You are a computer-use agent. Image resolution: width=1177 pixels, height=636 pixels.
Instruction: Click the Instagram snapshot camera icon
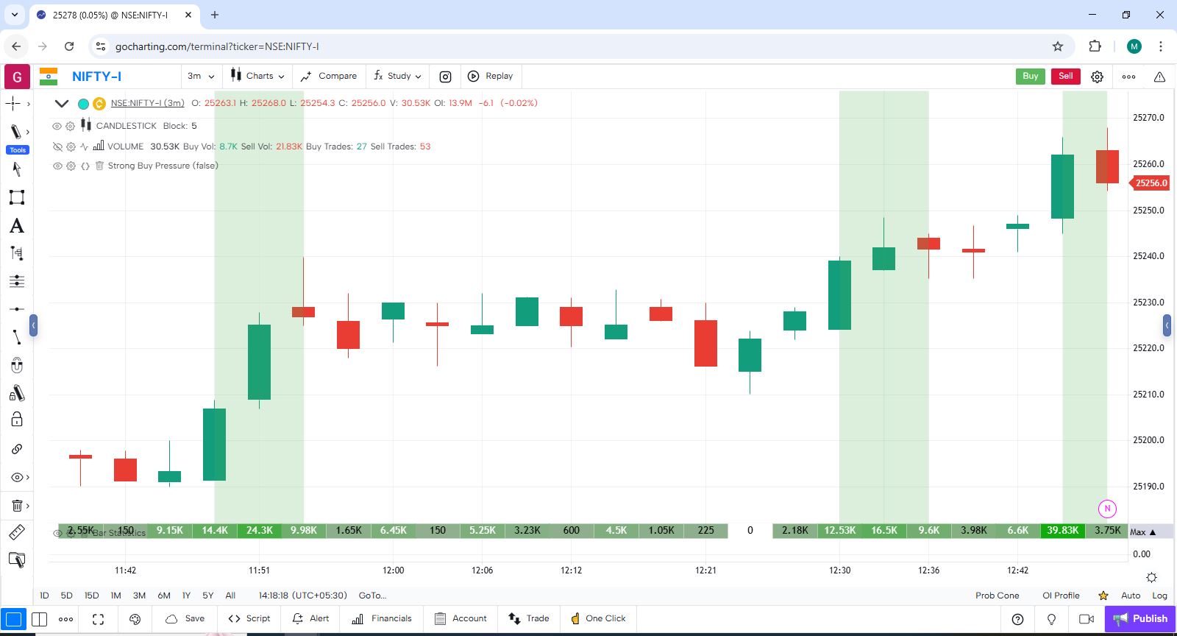point(445,77)
